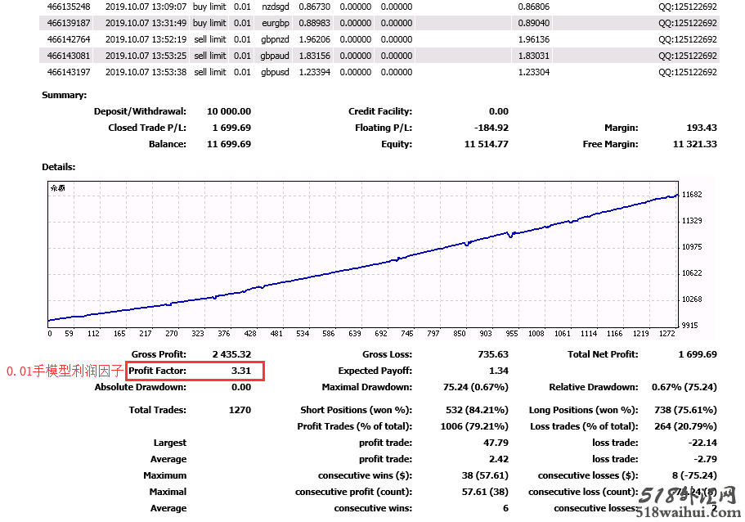Select the average loss trade value -2.79
Image resolution: width=745 pixels, height=522 pixels.
[x=705, y=459]
